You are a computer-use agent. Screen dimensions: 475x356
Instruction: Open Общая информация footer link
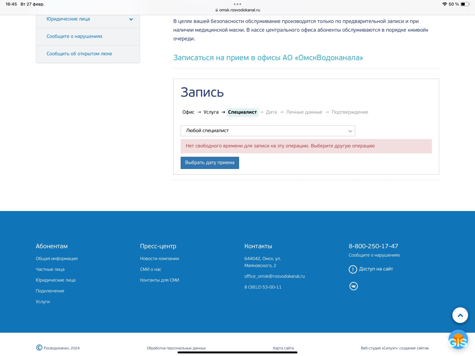click(x=57, y=259)
